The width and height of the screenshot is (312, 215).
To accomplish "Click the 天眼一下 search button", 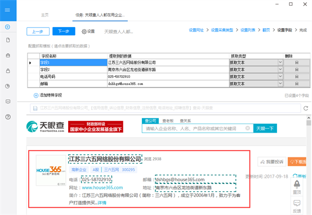I will (265, 128).
